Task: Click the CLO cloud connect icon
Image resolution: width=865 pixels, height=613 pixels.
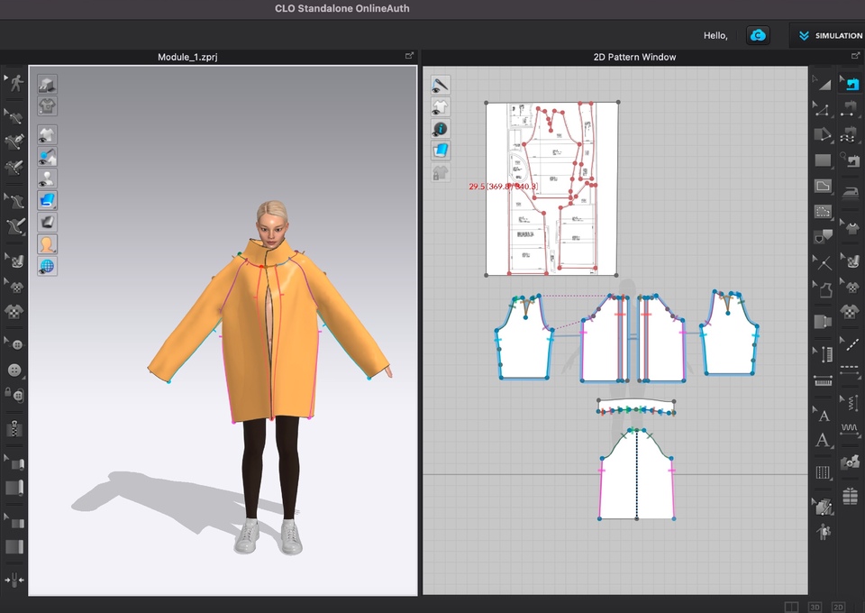Action: click(759, 35)
